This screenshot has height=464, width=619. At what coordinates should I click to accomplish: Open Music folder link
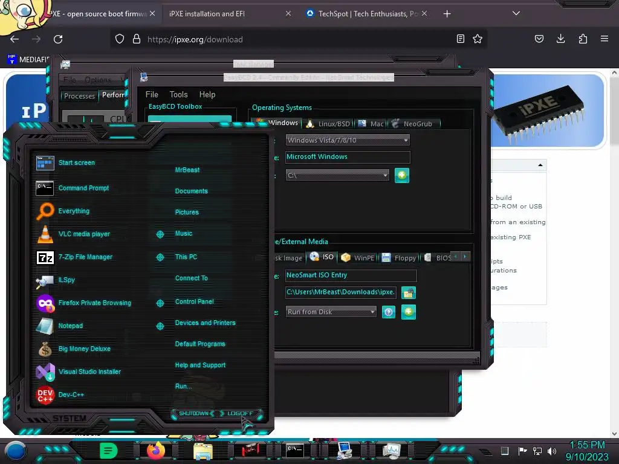[x=184, y=234]
